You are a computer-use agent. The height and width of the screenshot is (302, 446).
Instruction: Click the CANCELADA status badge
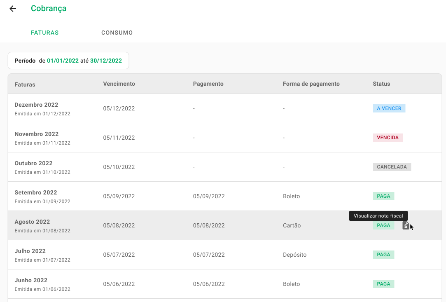click(x=392, y=167)
